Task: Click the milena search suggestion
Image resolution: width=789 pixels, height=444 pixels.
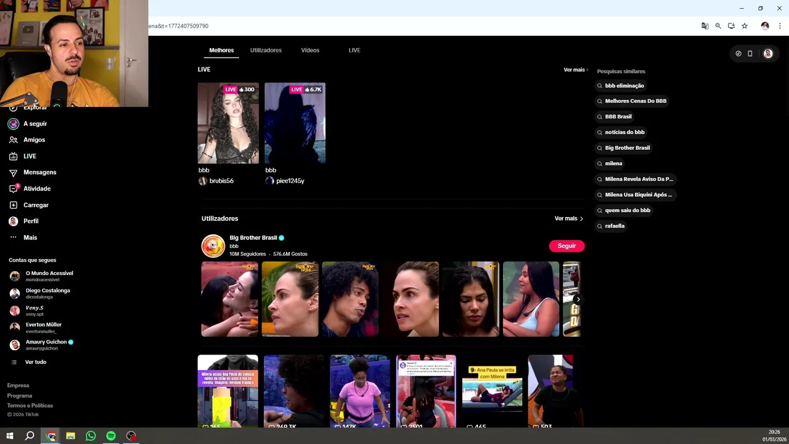Action: (x=610, y=163)
